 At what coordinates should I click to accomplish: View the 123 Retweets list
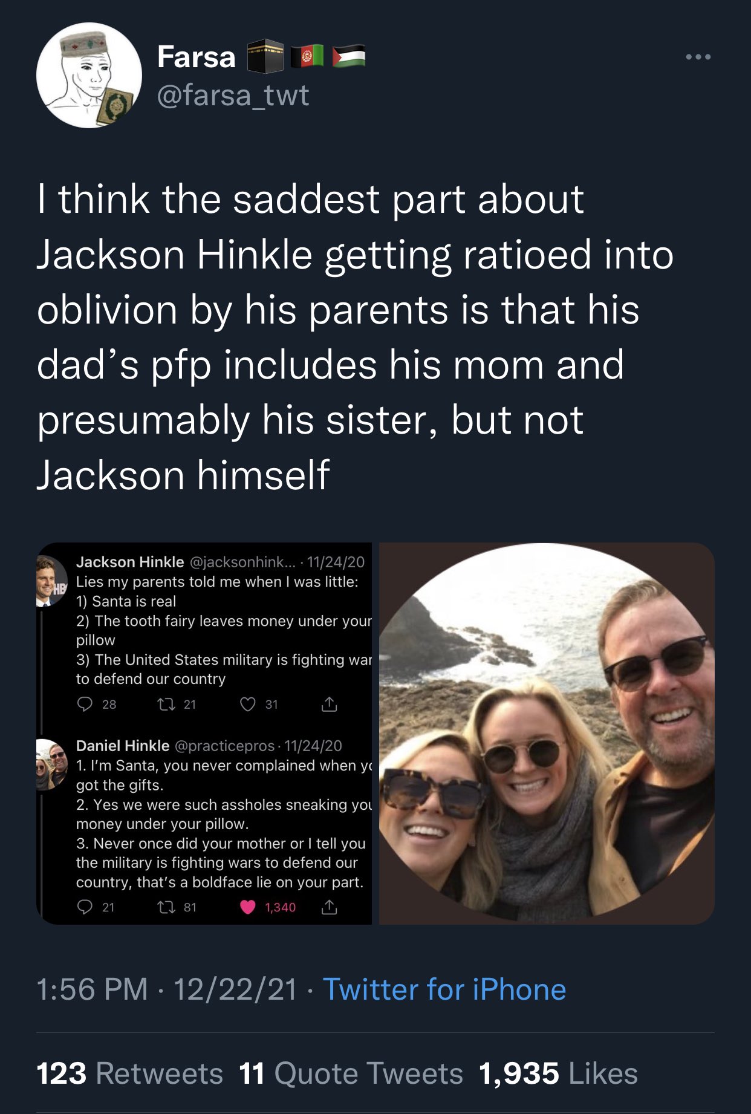[130, 1073]
